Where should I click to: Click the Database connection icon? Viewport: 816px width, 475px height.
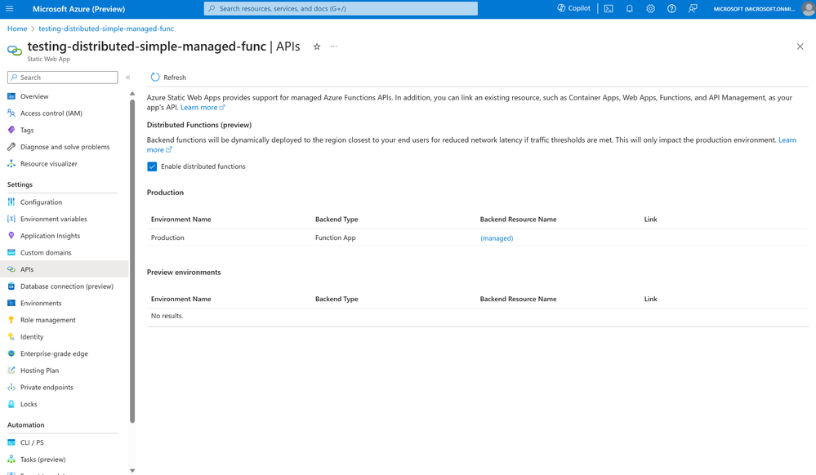pyautogui.click(x=11, y=286)
